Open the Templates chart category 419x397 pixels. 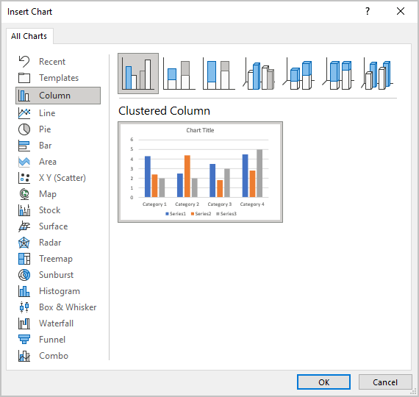(58, 78)
